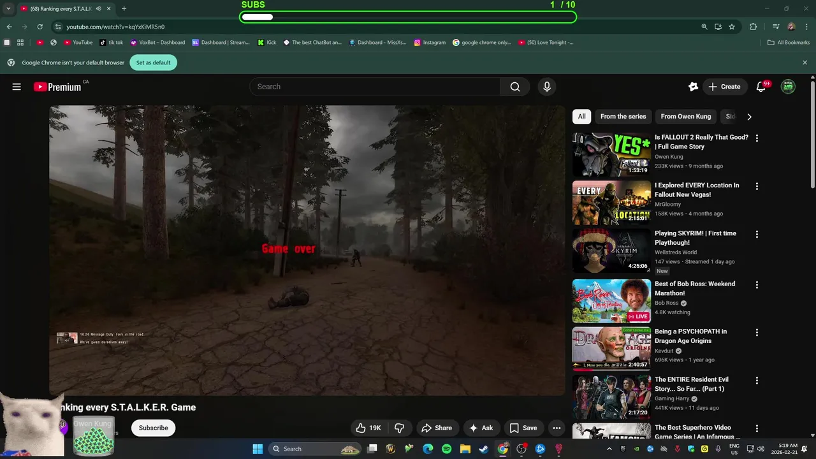Open Windows Start menu
The height and width of the screenshot is (459, 816).
point(258,449)
